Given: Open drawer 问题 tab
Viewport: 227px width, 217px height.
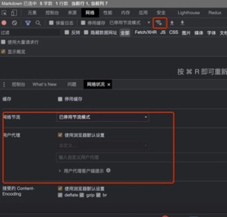Looking at the screenshot, I should pos(72,84).
